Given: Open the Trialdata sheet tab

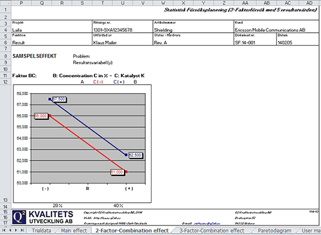Looking at the screenshot, I should (x=42, y=231).
